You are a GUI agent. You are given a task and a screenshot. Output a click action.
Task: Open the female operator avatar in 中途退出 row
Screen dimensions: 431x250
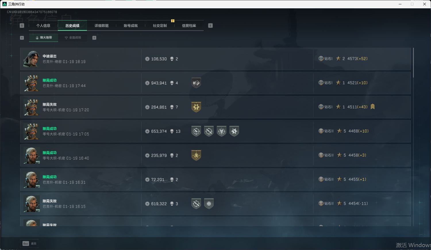point(31,59)
